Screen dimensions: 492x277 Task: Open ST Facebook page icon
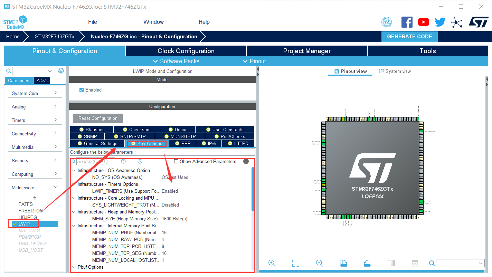407,22
